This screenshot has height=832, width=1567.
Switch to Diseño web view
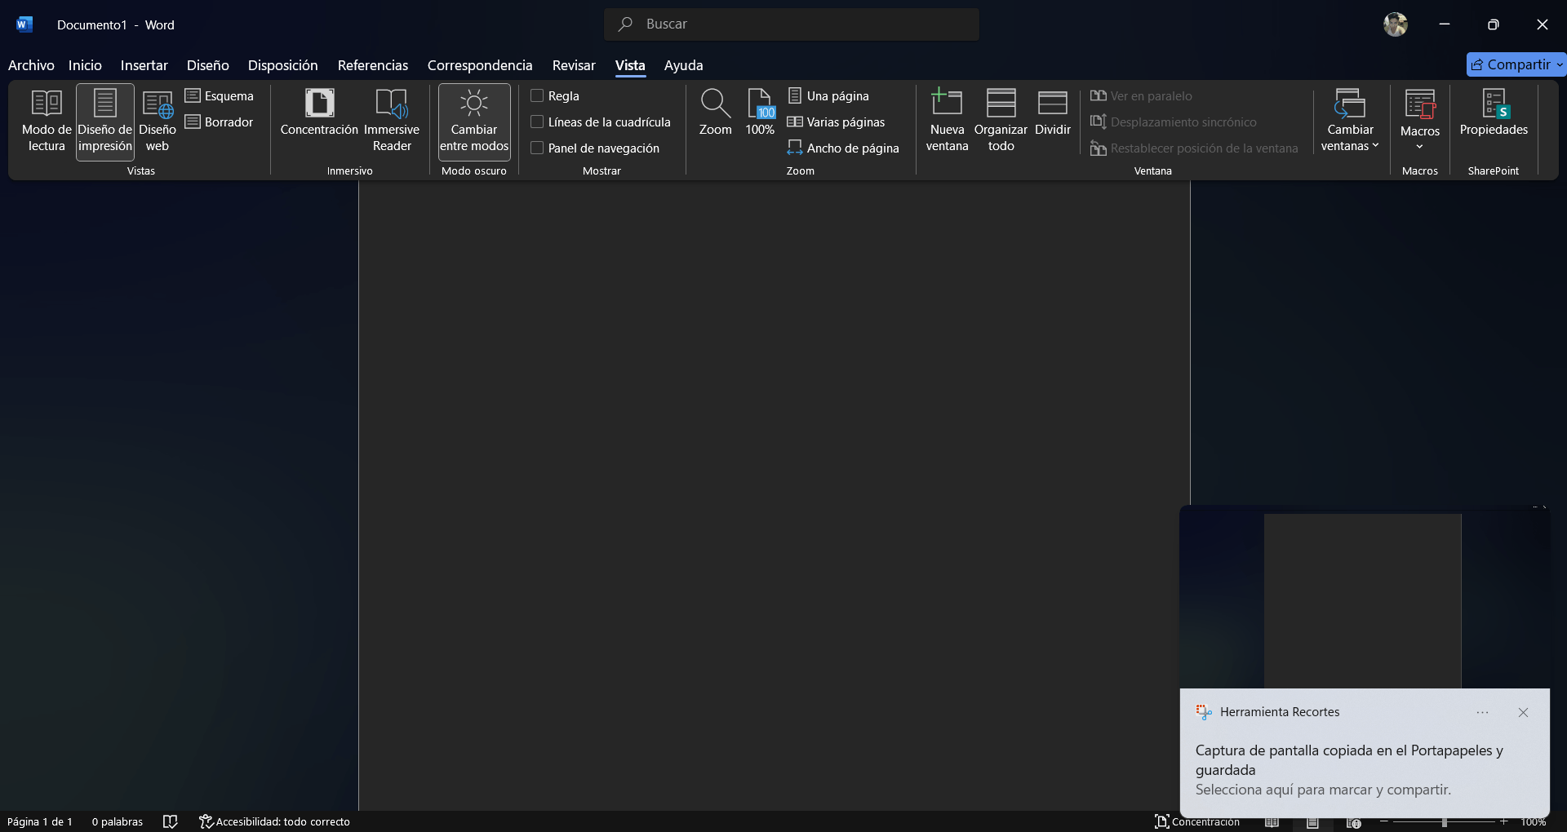(x=158, y=122)
